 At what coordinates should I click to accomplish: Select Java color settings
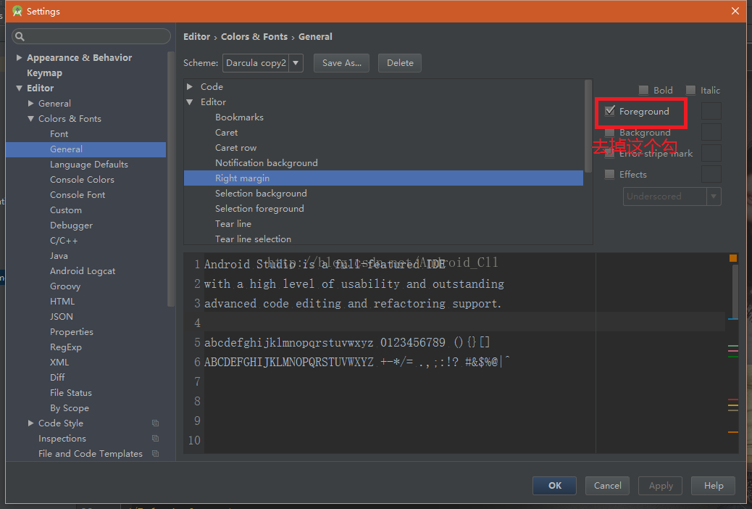click(x=59, y=256)
